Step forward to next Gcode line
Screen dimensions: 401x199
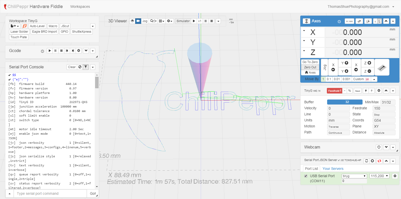(x=73, y=51)
